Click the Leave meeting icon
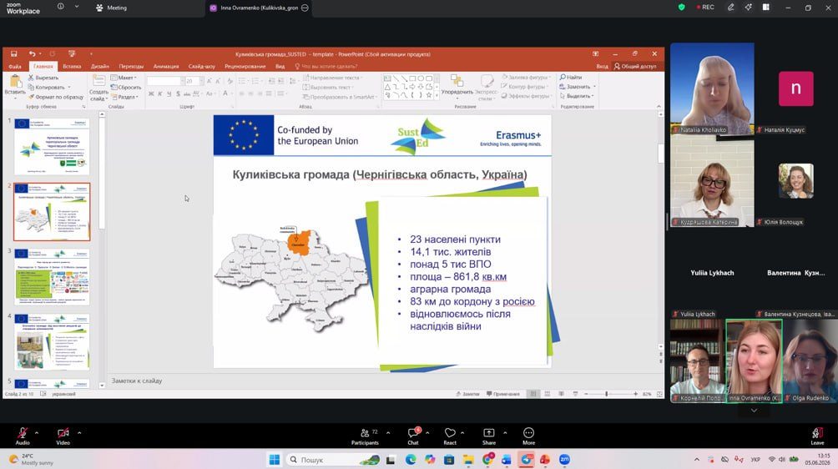This screenshot has width=838, height=469. pyautogui.click(x=817, y=433)
